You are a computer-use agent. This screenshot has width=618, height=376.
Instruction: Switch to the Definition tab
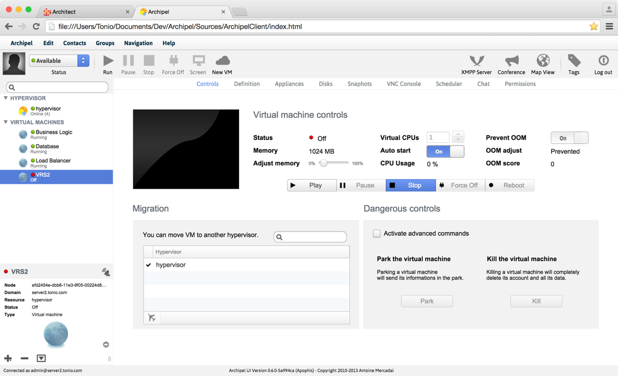[x=247, y=84]
